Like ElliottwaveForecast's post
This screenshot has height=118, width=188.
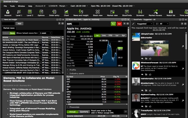pyautogui.click(x=150, y=75)
